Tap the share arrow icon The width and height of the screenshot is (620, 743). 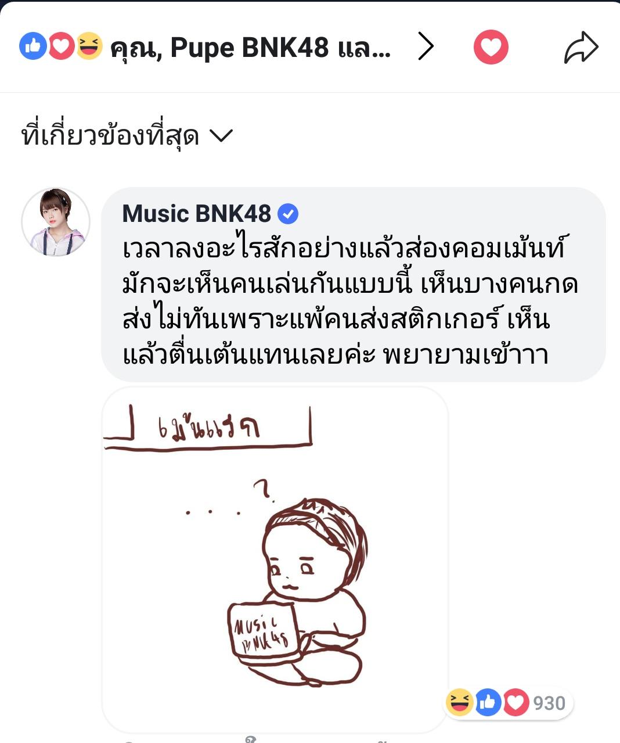pos(581,48)
